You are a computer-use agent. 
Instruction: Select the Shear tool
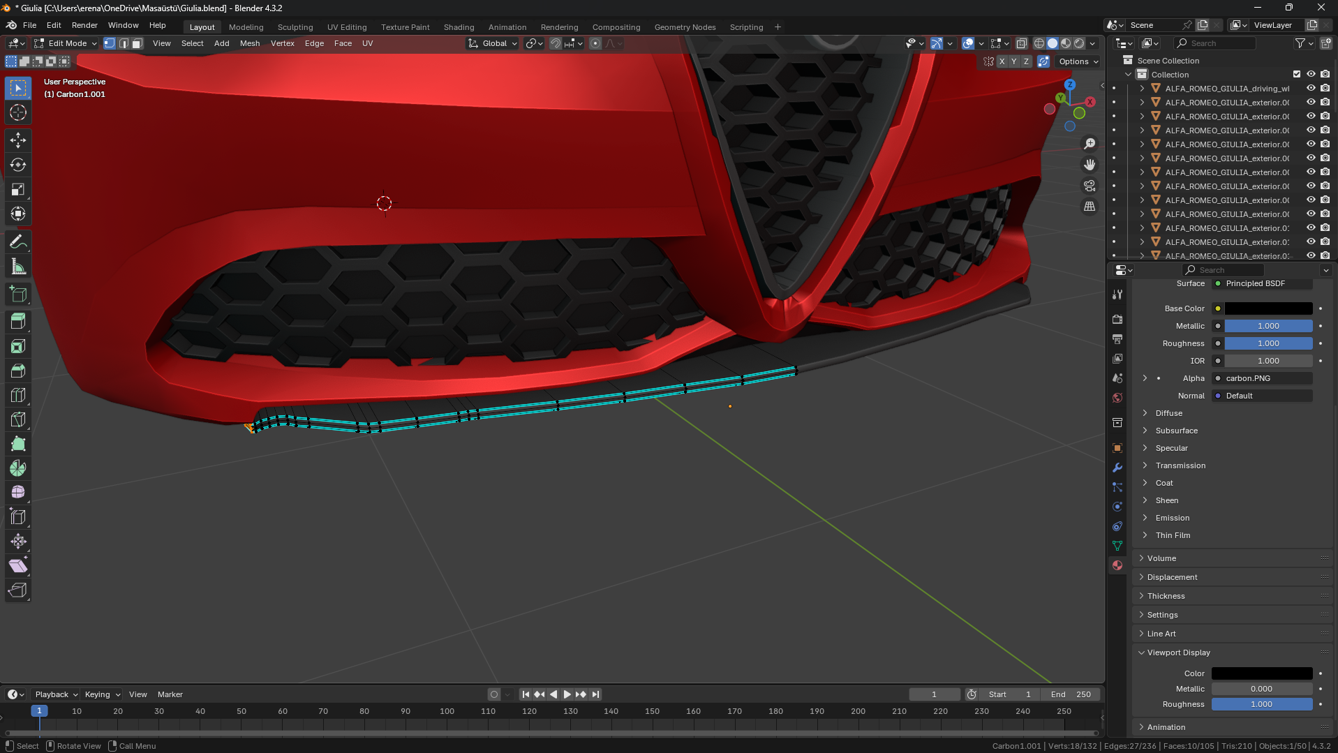tap(18, 566)
